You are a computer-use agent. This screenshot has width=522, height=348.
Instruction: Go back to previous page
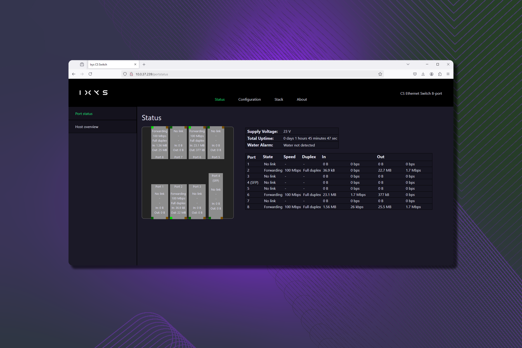[x=74, y=74]
